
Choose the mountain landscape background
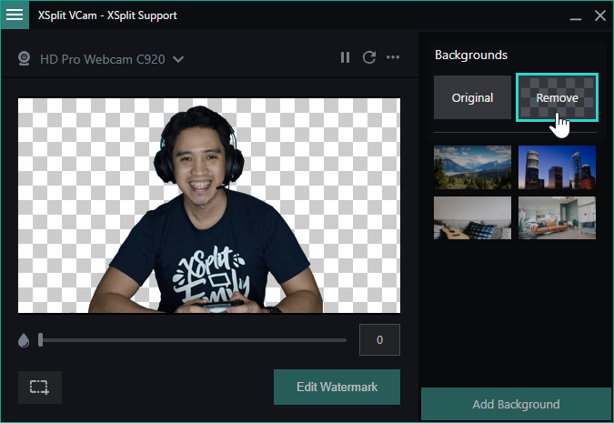[x=472, y=167]
